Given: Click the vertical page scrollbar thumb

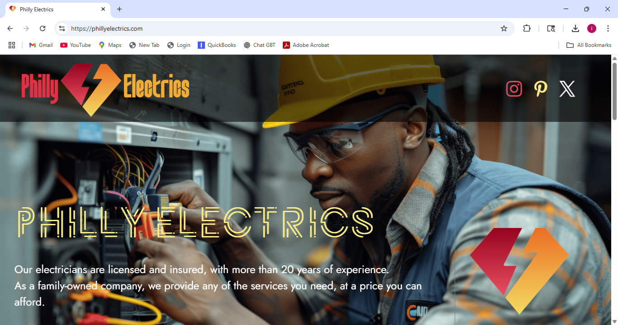Looking at the screenshot, I should 614,91.
